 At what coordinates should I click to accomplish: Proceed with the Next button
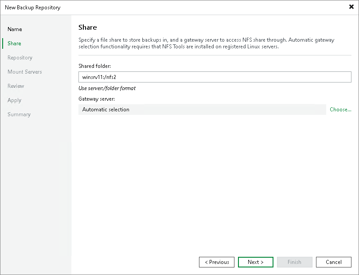(256, 262)
